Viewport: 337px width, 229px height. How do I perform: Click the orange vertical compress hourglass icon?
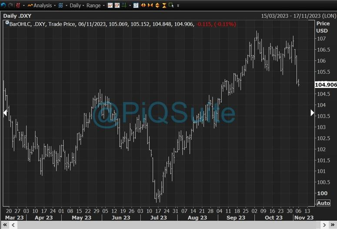click(164, 5)
